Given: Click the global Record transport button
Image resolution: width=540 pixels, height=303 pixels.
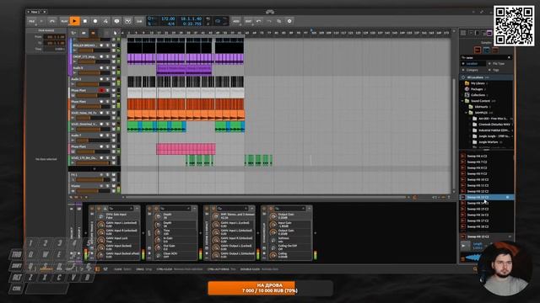Looking at the screenshot, I should [x=95, y=21].
